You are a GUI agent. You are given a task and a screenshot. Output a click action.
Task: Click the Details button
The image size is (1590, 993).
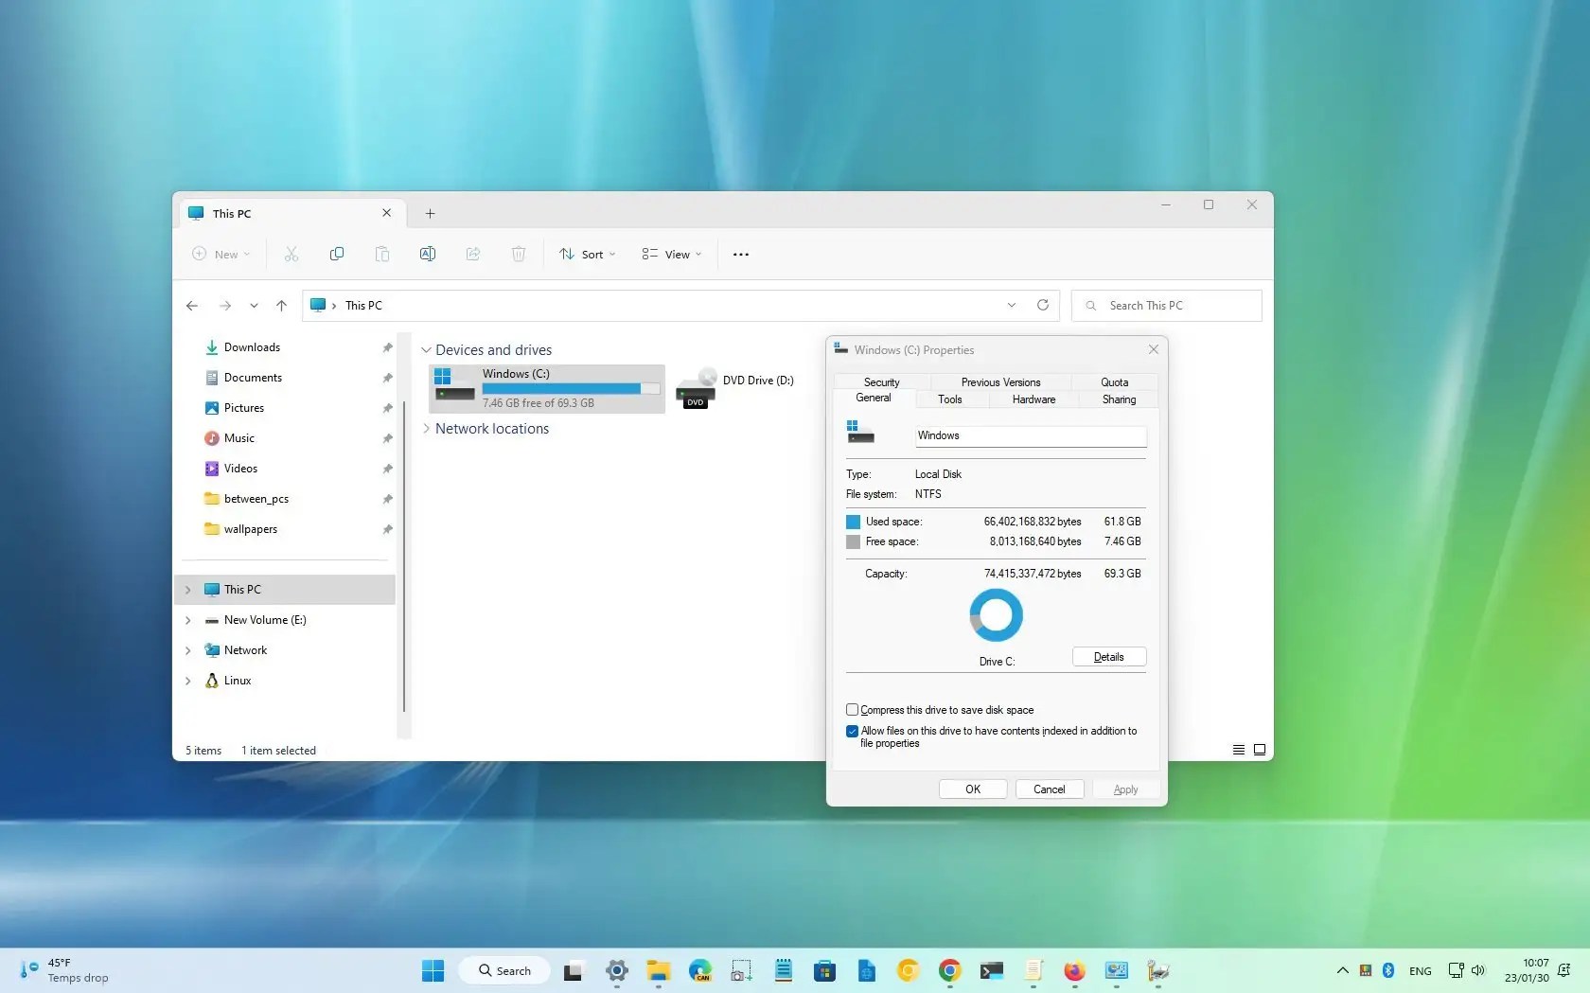(x=1107, y=656)
